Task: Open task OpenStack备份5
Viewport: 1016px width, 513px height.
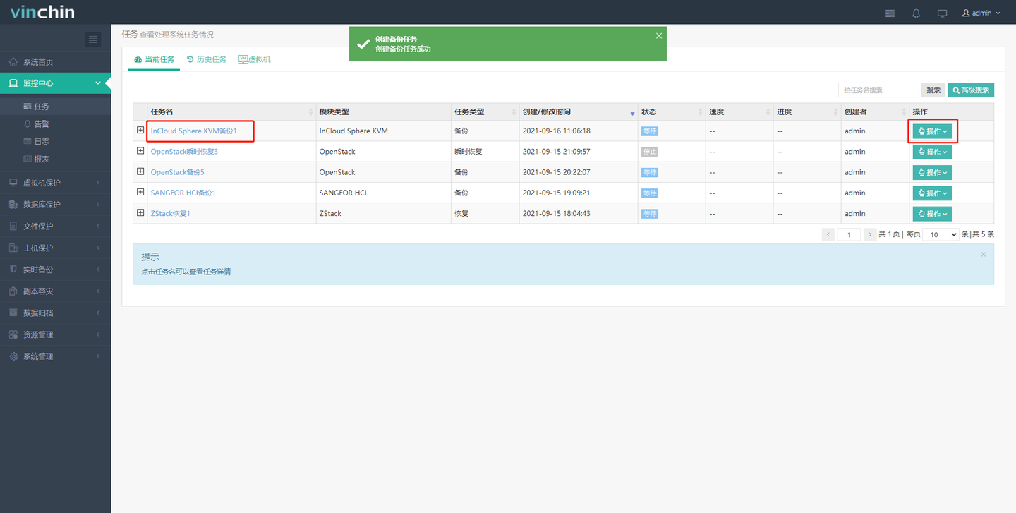Action: [177, 172]
